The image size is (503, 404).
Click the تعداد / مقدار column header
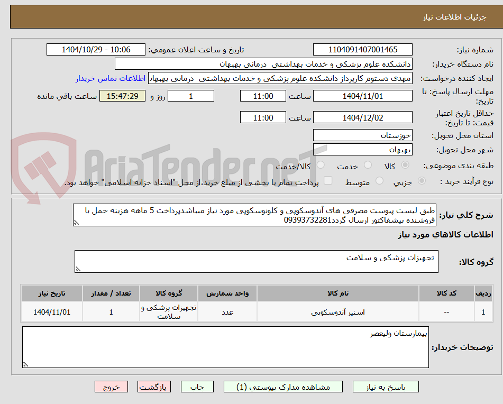click(x=111, y=293)
